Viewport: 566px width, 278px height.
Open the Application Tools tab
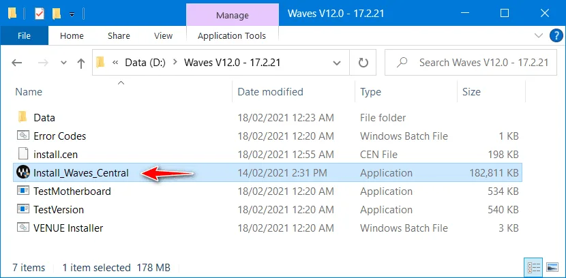[232, 35]
